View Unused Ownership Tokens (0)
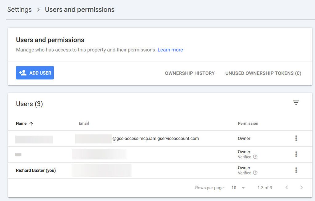315x201 pixels. click(x=263, y=73)
